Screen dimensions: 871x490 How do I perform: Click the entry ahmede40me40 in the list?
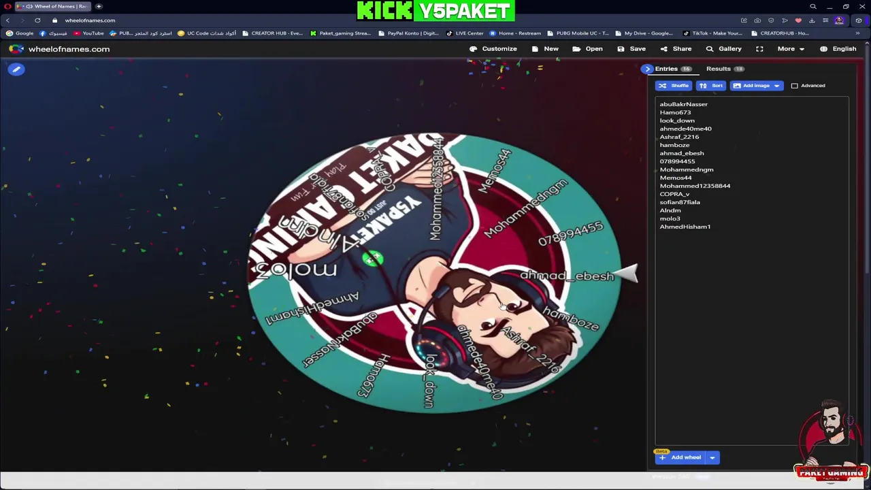coord(685,129)
